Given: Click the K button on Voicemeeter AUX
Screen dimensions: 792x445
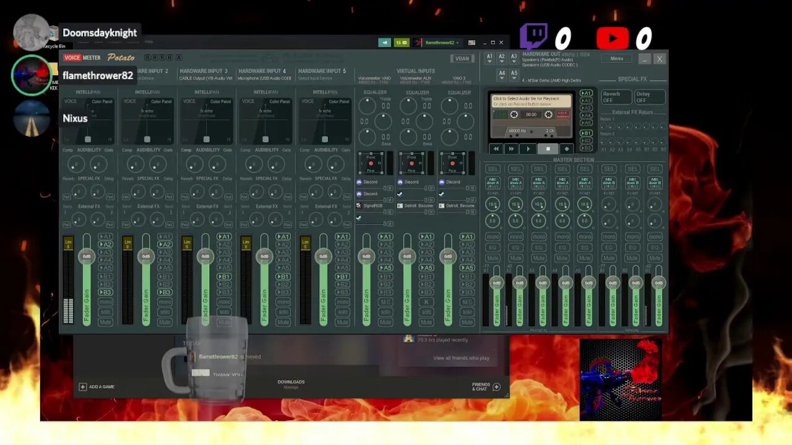Looking at the screenshot, I should pos(426,302).
